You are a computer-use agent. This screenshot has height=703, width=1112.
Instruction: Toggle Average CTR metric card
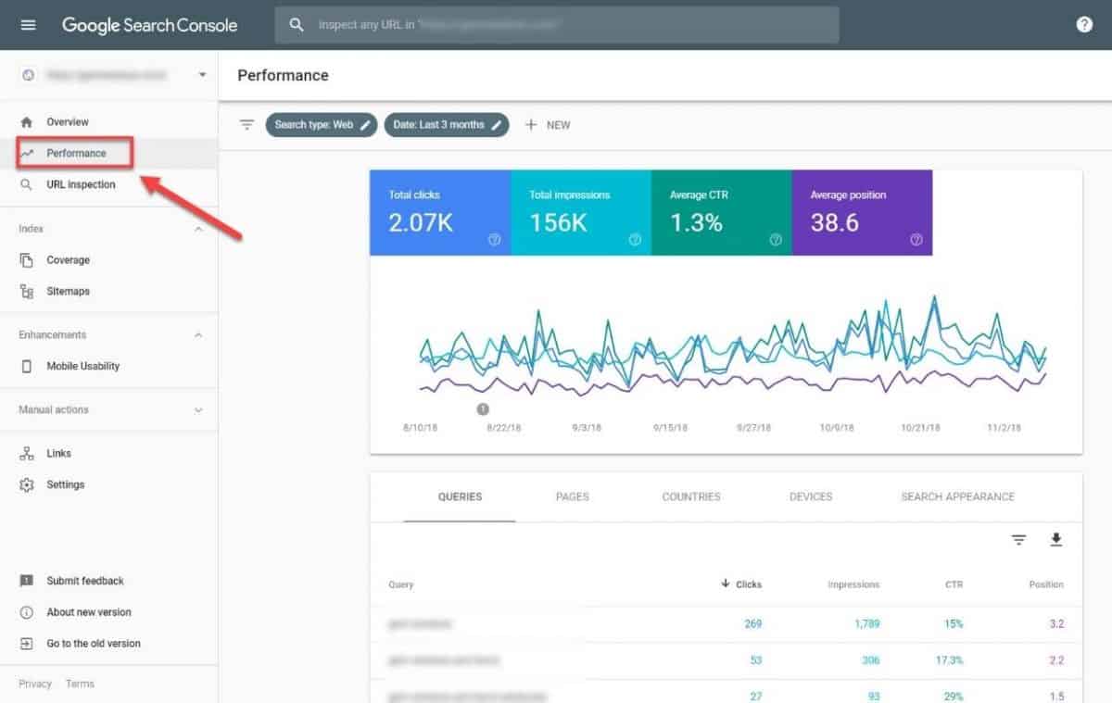pos(722,213)
